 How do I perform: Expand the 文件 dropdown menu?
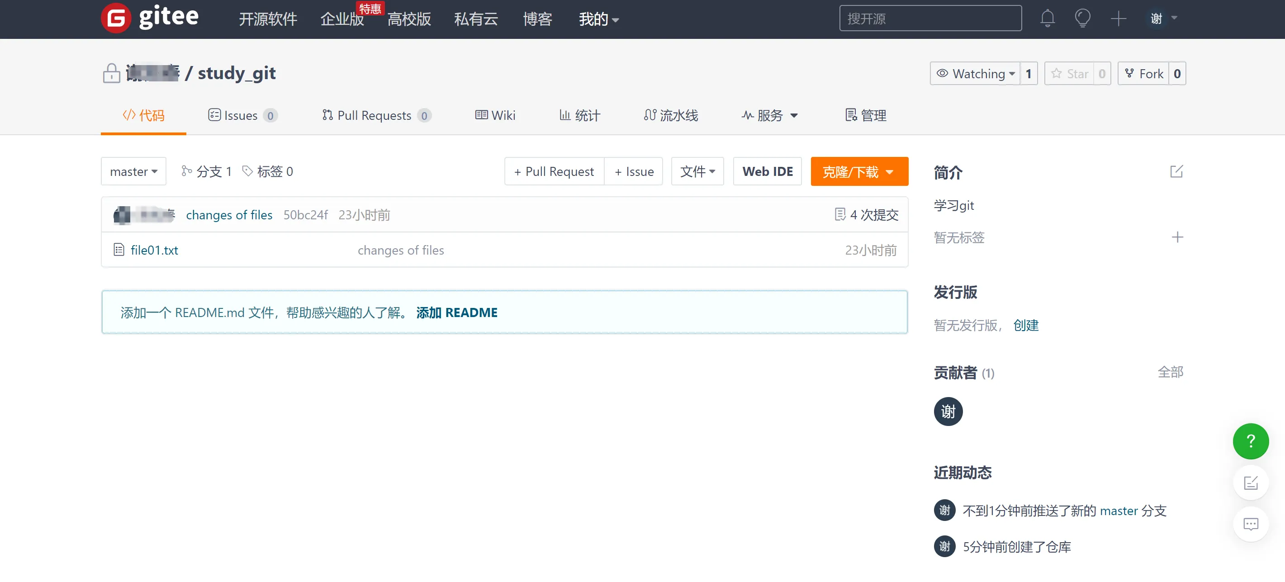point(697,171)
